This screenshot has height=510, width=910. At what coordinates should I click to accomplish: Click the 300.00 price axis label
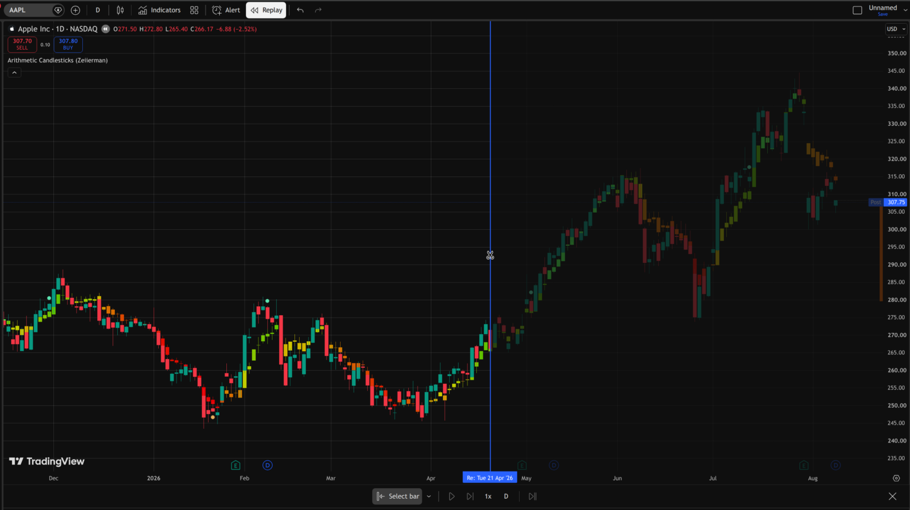pos(896,229)
